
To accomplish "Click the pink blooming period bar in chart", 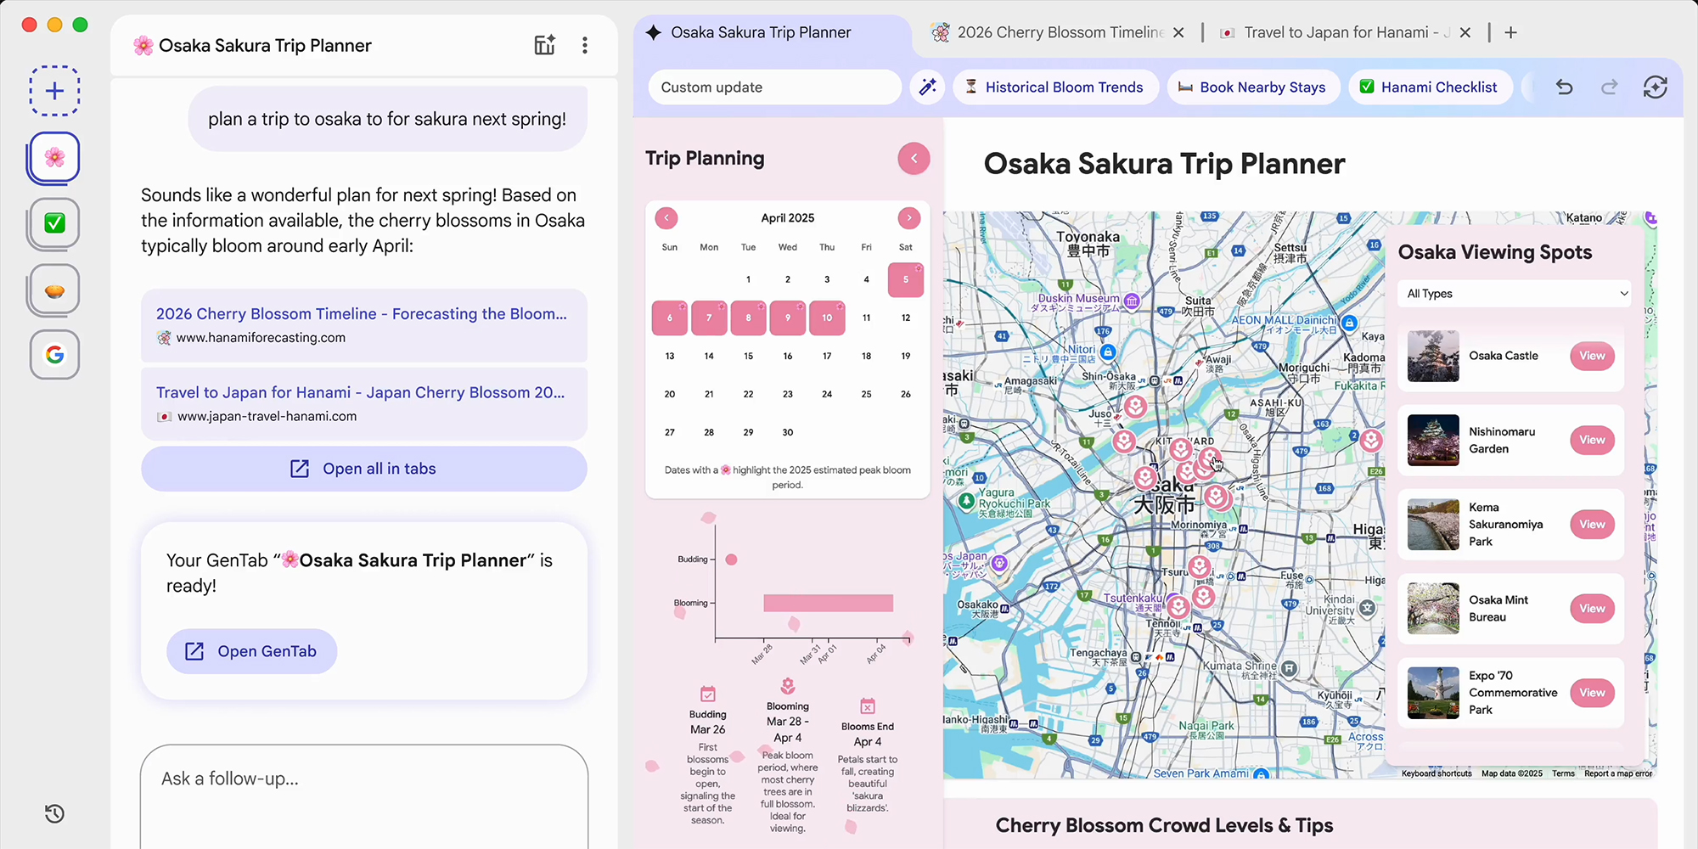I will [x=828, y=603].
